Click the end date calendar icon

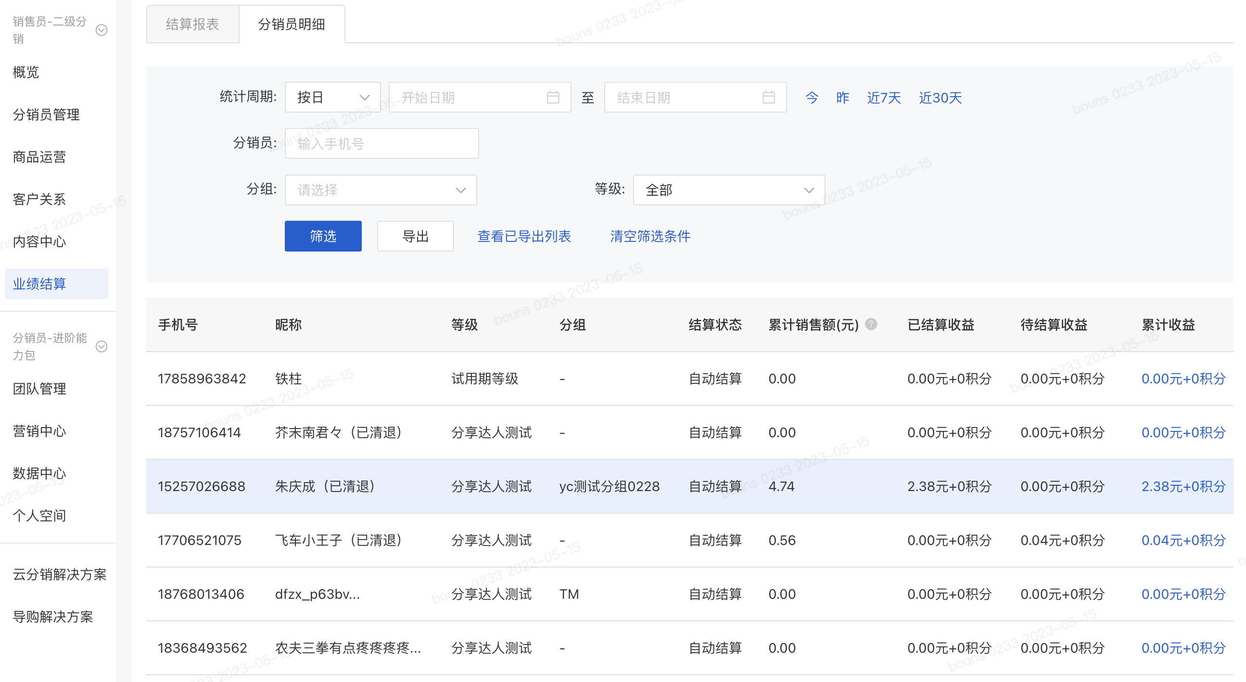point(768,97)
